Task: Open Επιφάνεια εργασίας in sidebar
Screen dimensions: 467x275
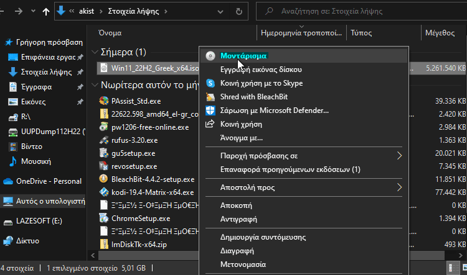Action: (48, 57)
